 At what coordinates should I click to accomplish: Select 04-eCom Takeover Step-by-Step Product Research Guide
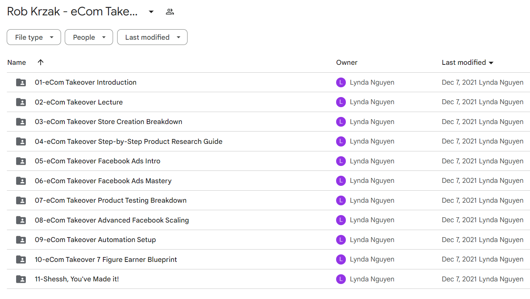point(129,141)
